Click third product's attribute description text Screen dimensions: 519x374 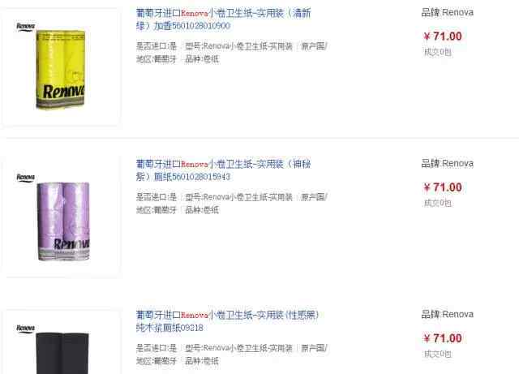pos(232,355)
